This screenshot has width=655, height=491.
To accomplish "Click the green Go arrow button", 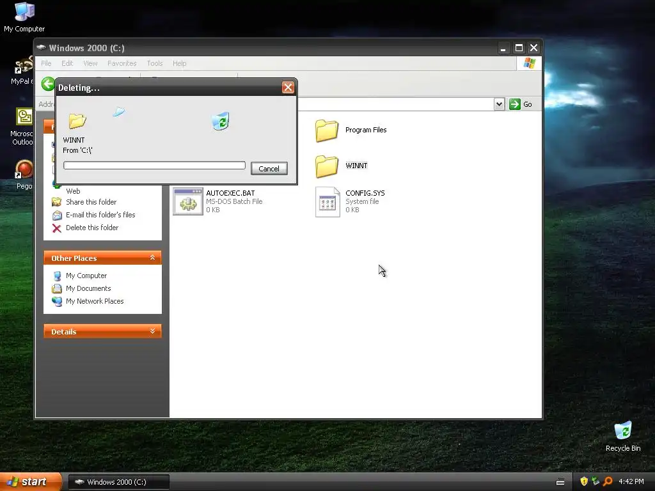I will 515,104.
